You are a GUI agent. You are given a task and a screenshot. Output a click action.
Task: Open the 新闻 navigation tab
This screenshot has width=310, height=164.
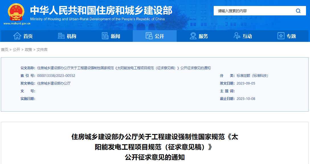(x=115, y=36)
